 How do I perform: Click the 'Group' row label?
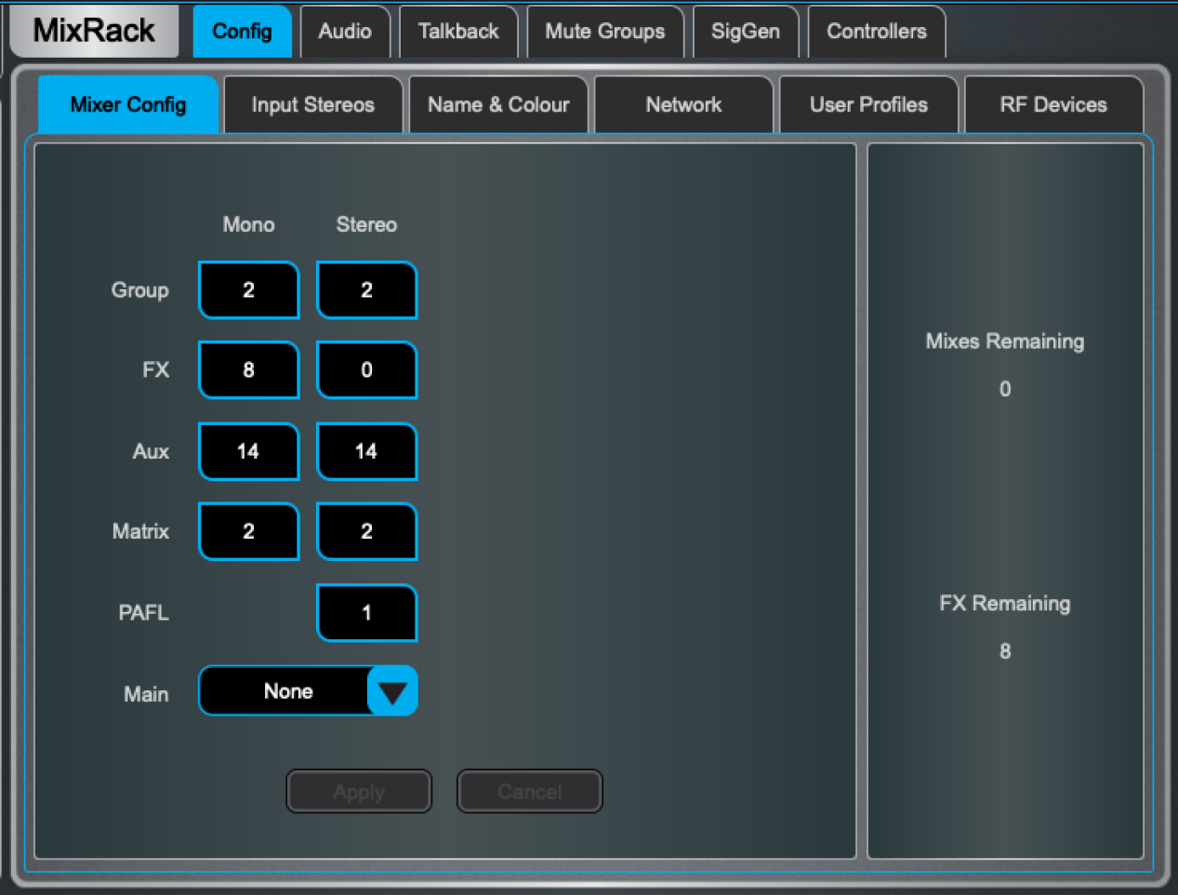(140, 290)
